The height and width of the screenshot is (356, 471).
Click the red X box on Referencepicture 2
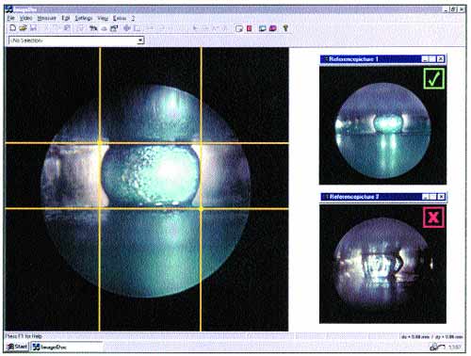(x=433, y=217)
